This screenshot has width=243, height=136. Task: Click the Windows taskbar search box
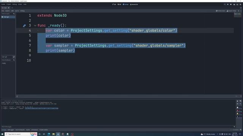[x=21, y=134]
